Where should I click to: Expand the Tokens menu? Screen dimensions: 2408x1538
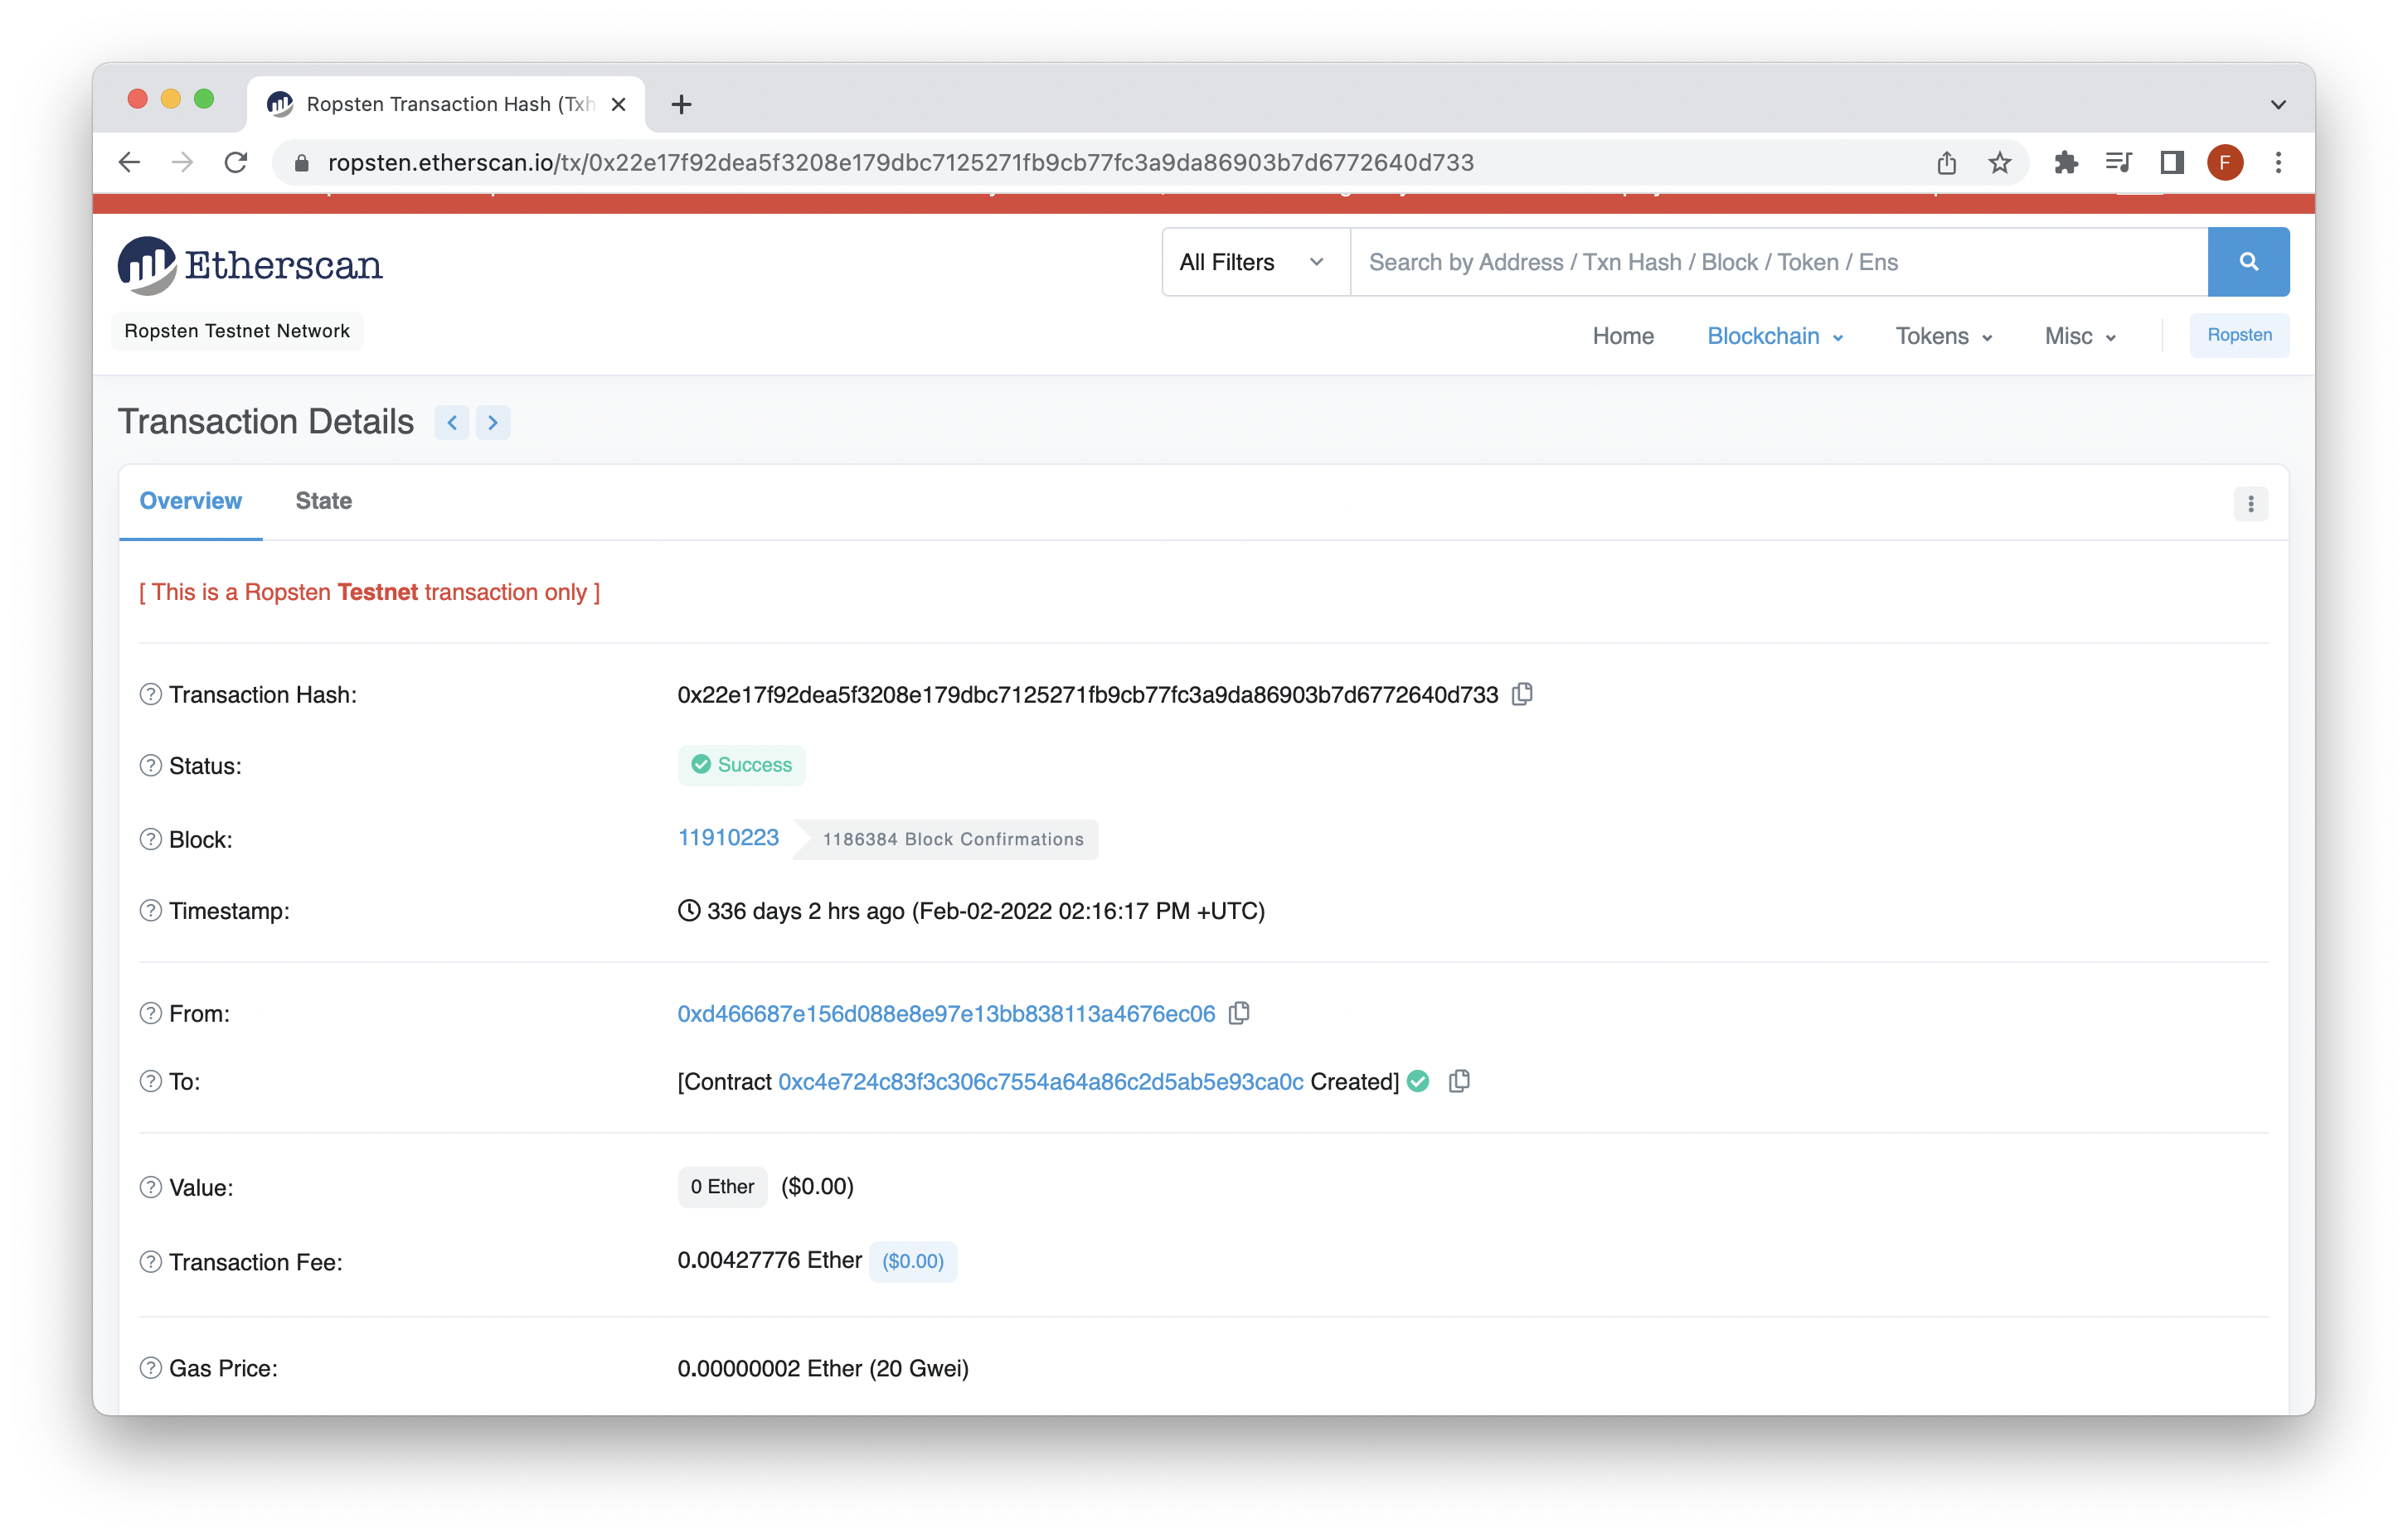click(x=1943, y=336)
